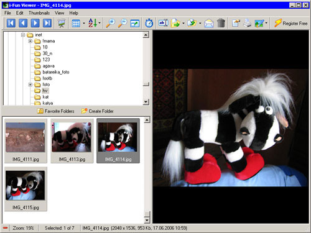
Task: Delete the image with trash icon
Action: click(x=221, y=23)
